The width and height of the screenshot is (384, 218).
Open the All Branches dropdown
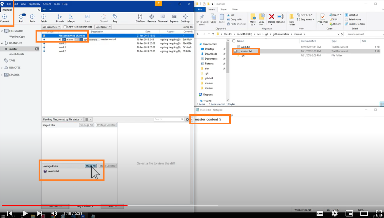[51, 27]
